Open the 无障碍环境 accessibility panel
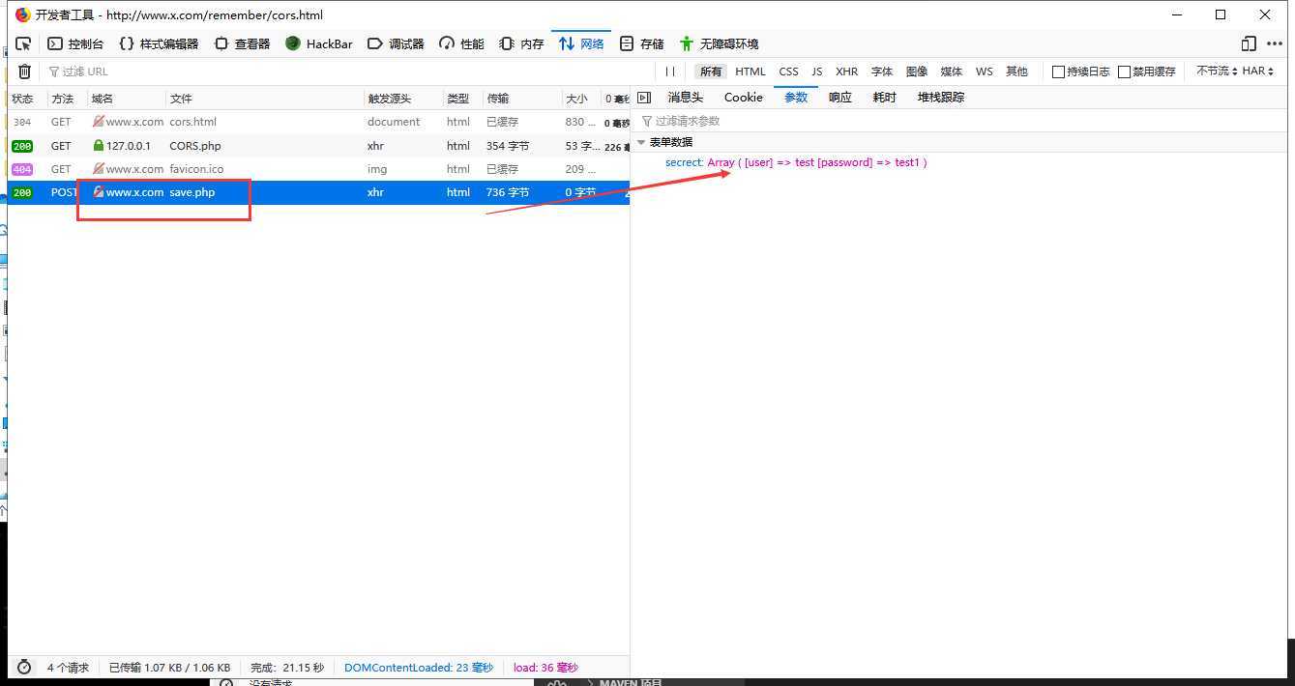Image resolution: width=1295 pixels, height=686 pixels. tap(719, 43)
